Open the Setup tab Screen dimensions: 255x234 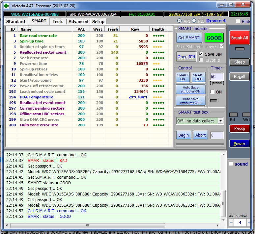coord(98,21)
